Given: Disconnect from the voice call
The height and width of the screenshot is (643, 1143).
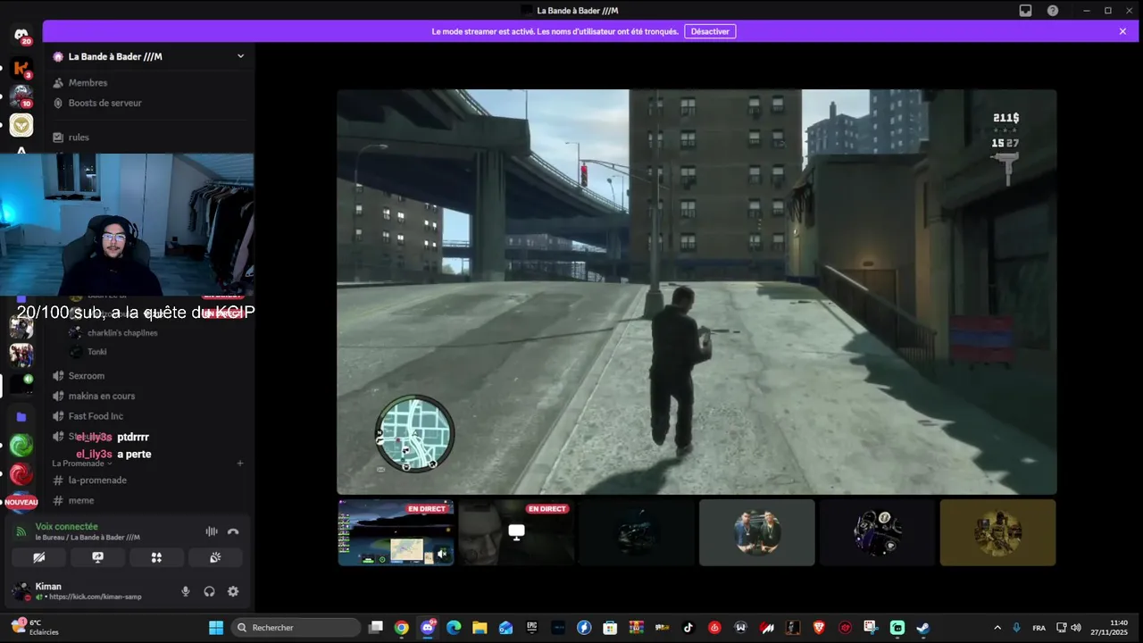Looking at the screenshot, I should [233, 531].
